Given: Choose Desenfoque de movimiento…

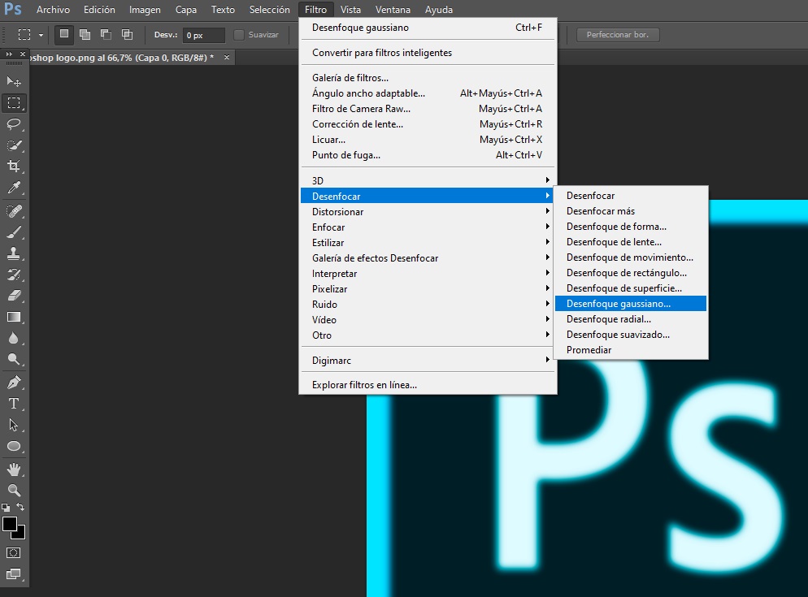Looking at the screenshot, I should 631,257.
